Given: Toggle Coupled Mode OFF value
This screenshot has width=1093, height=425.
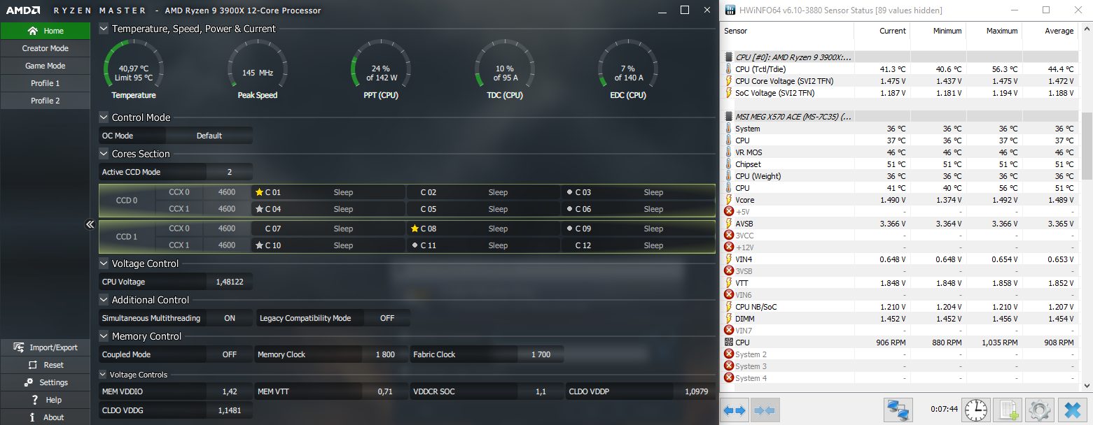Looking at the screenshot, I should point(230,354).
